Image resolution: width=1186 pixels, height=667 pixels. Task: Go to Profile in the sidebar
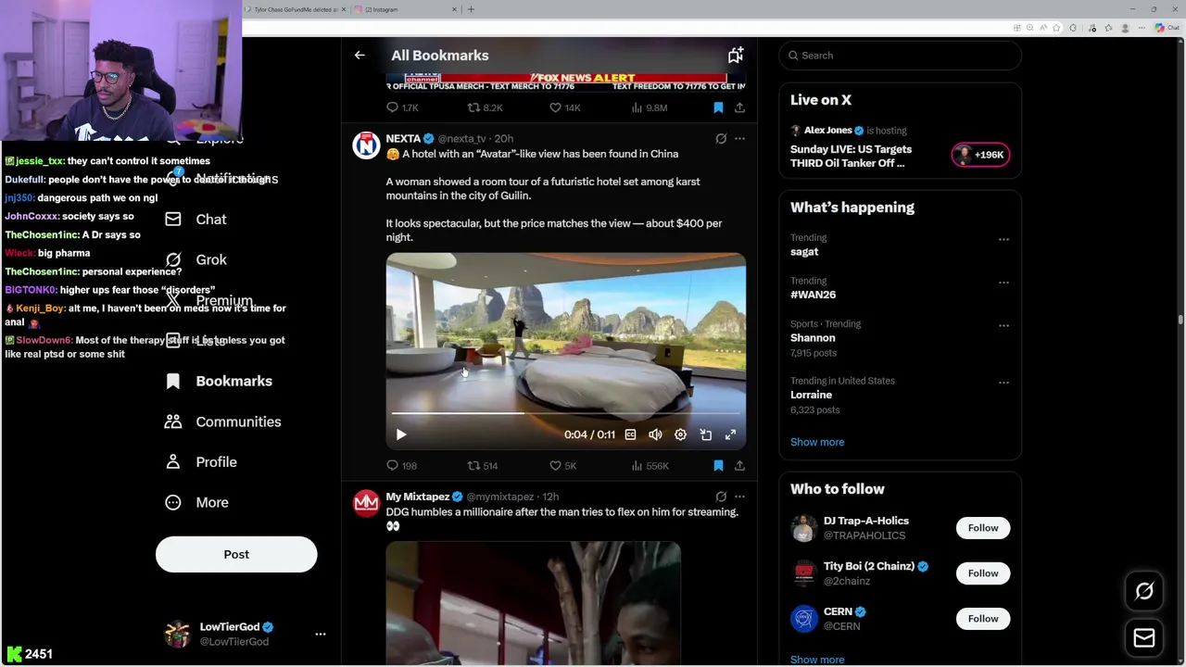pyautogui.click(x=200, y=462)
